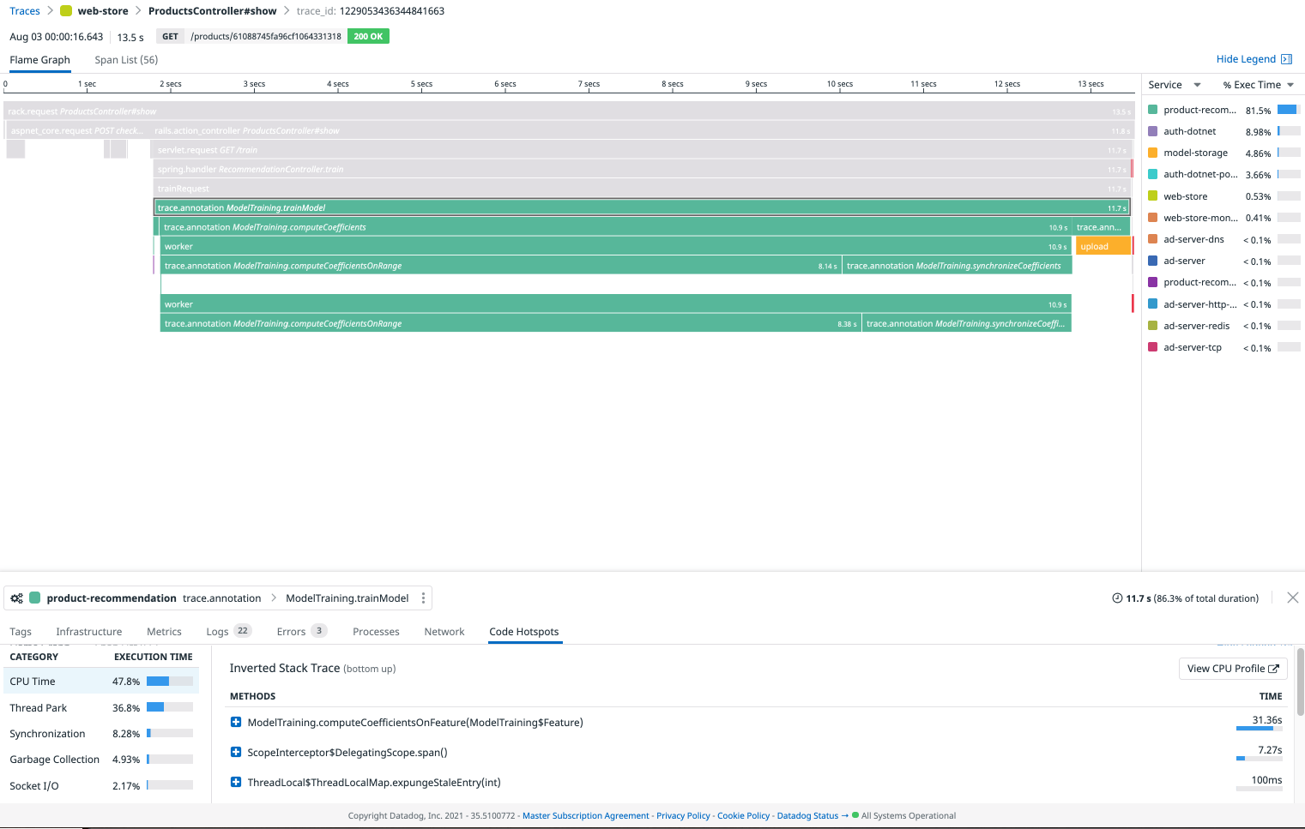
Task: Click the Hide Legend panel icon
Action: click(1285, 58)
